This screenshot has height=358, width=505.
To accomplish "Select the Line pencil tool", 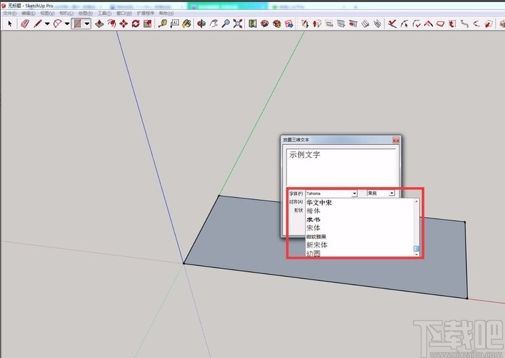I will point(37,24).
